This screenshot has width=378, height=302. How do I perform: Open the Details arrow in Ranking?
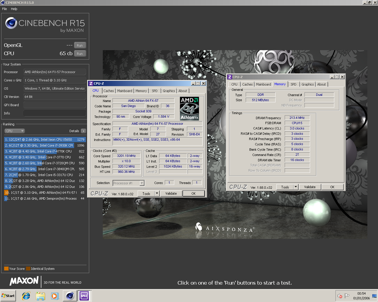pos(83,131)
